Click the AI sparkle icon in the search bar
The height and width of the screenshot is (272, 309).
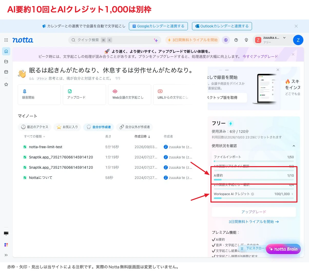click(156, 40)
